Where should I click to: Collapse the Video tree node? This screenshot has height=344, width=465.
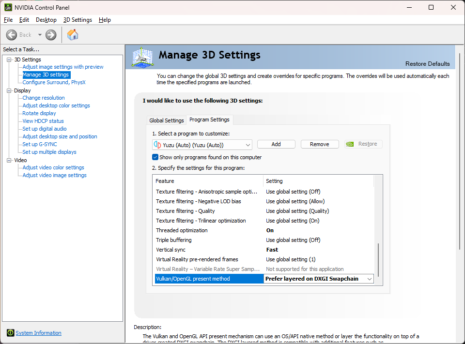9,160
